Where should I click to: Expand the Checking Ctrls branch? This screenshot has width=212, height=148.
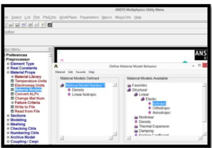(8, 128)
